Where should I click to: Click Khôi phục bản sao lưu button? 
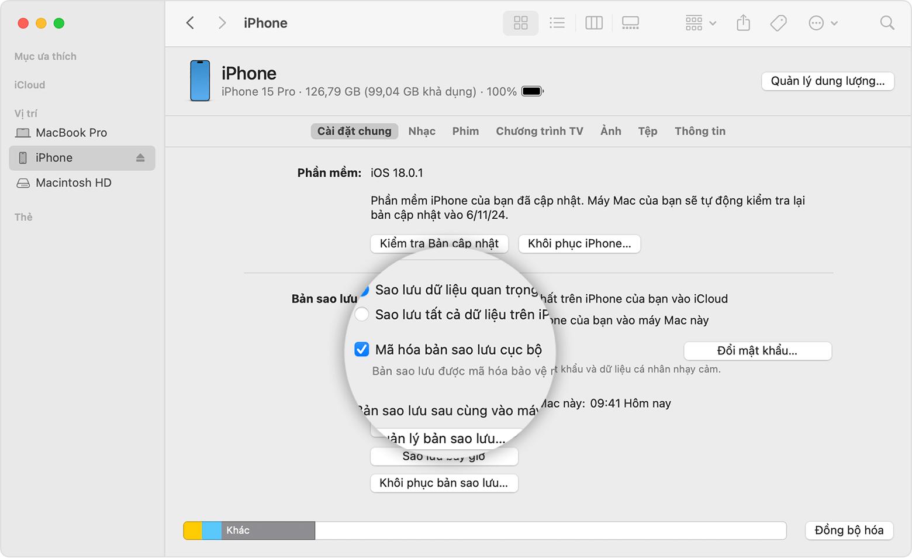pos(444,483)
